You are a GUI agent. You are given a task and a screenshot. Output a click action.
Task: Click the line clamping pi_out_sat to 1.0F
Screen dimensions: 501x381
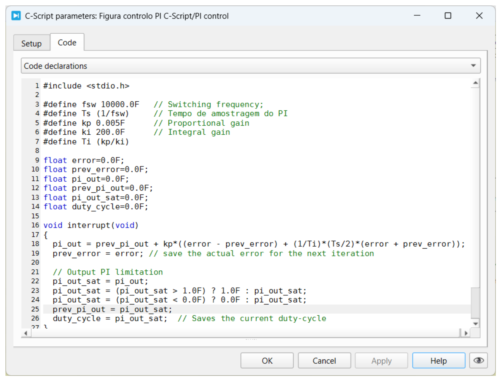point(180,291)
